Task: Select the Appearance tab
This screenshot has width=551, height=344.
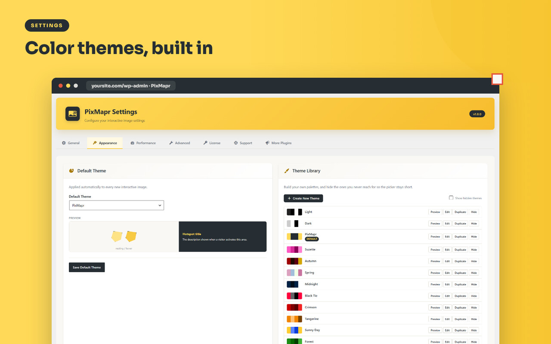Action: point(105,143)
